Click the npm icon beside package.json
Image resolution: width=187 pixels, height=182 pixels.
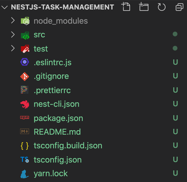pyautogui.click(x=25, y=118)
